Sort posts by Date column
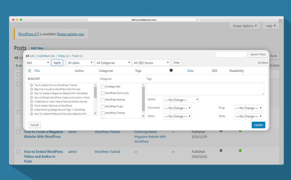 click(x=191, y=70)
